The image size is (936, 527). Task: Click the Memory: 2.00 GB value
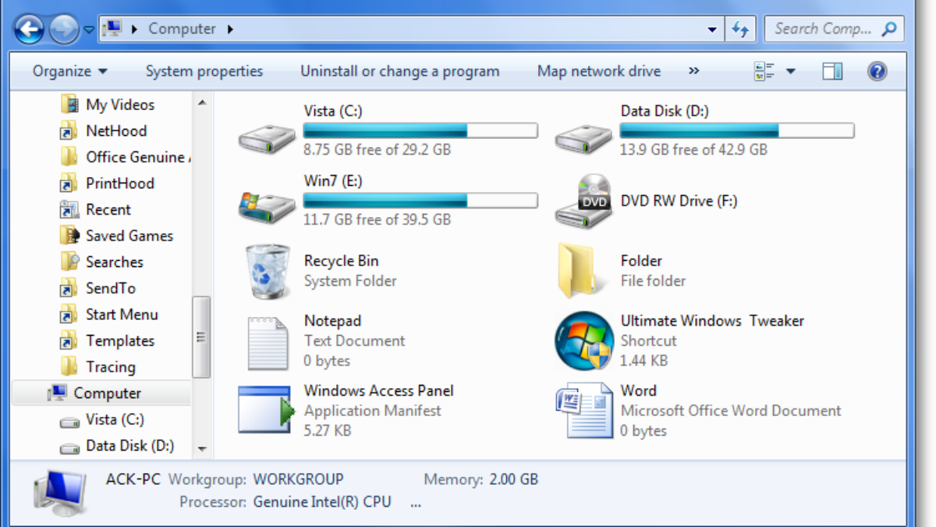pos(514,479)
